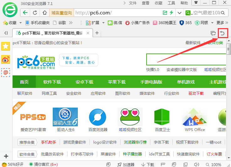Open 下载 manager in status bar
This screenshot has height=167, width=231.
tap(148, 164)
